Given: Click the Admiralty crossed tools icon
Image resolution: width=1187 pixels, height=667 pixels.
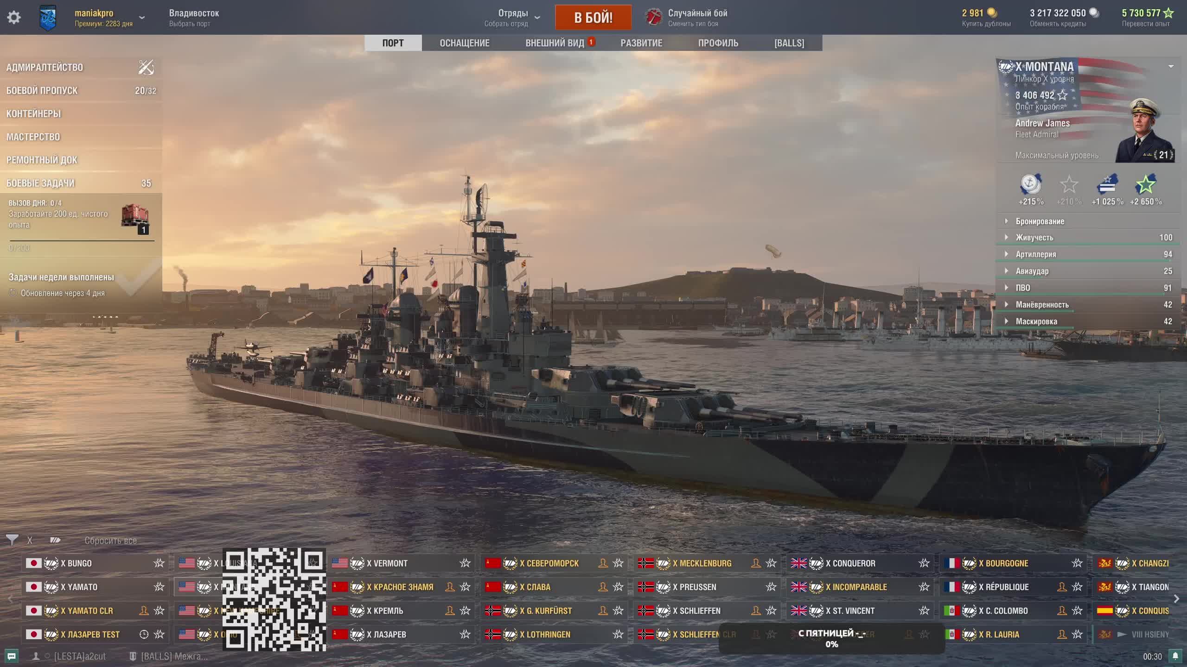Looking at the screenshot, I should point(146,68).
